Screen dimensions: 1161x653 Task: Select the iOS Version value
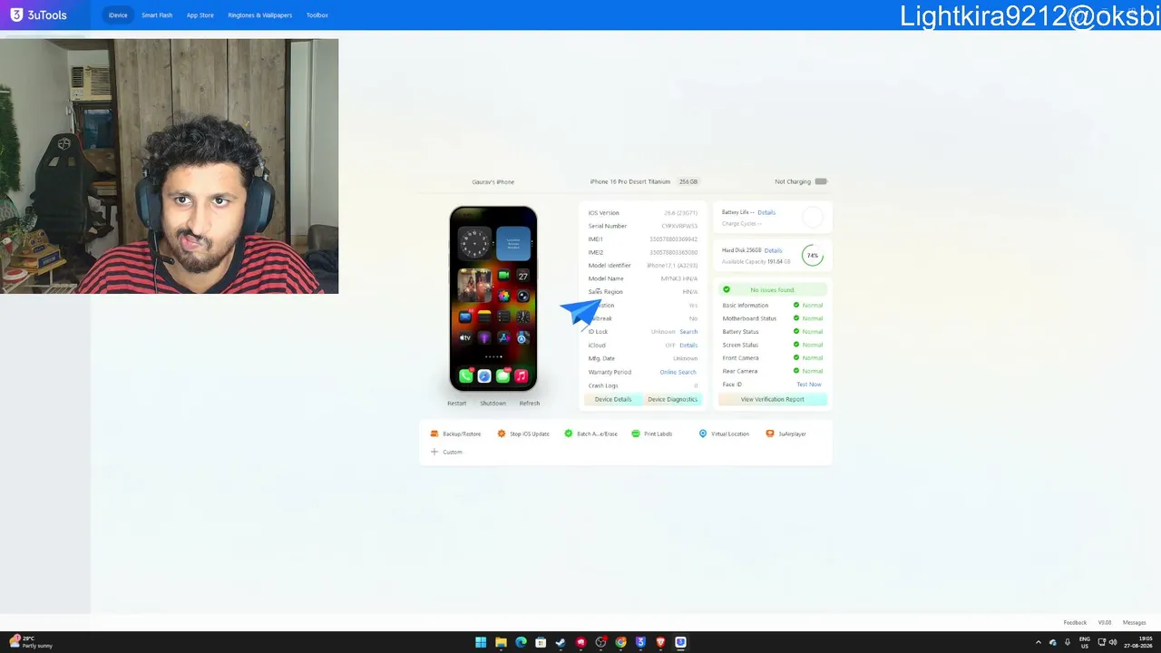pos(681,213)
